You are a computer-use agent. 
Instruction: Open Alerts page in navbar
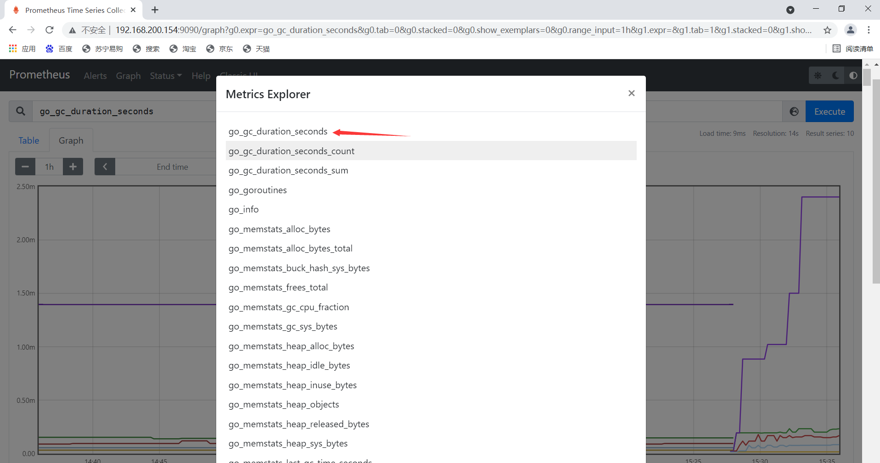pyautogui.click(x=95, y=76)
